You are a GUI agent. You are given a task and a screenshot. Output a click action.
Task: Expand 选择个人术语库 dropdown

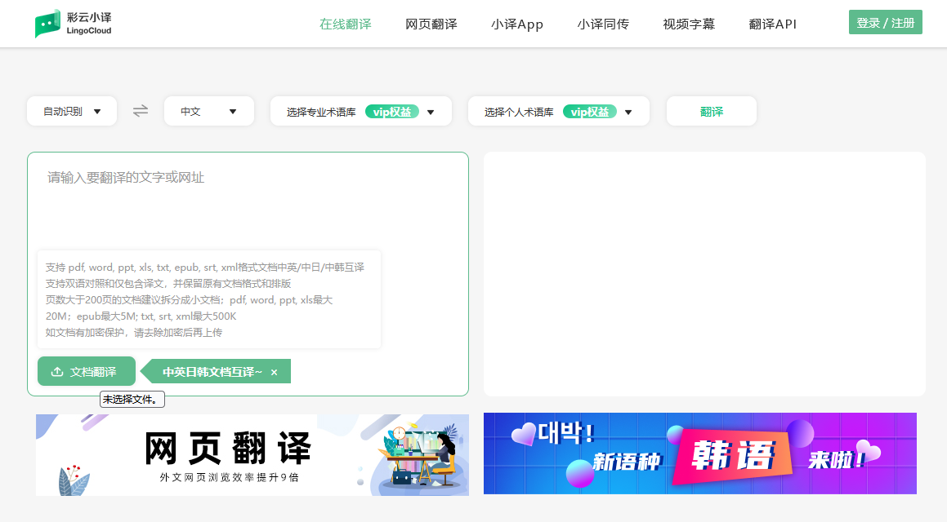click(x=559, y=112)
